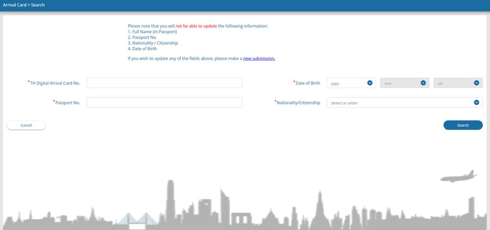The width and height of the screenshot is (490, 230).
Task: Open the "dd" day dropdown
Action: pos(453,83)
